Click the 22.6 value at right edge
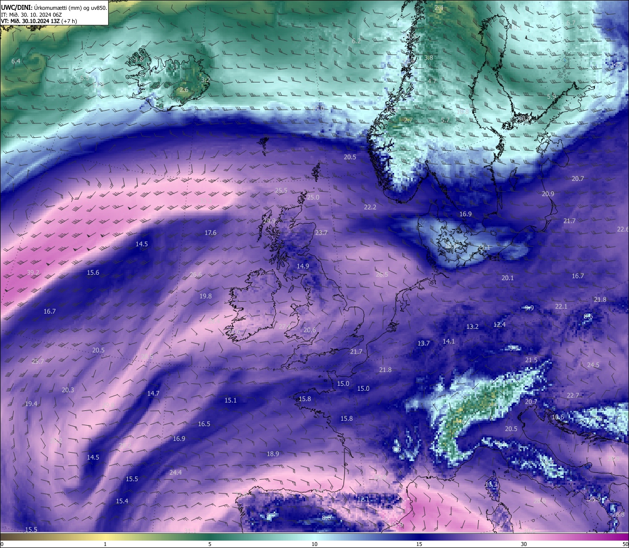 623,229
